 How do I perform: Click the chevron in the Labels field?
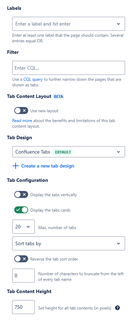[118, 24]
